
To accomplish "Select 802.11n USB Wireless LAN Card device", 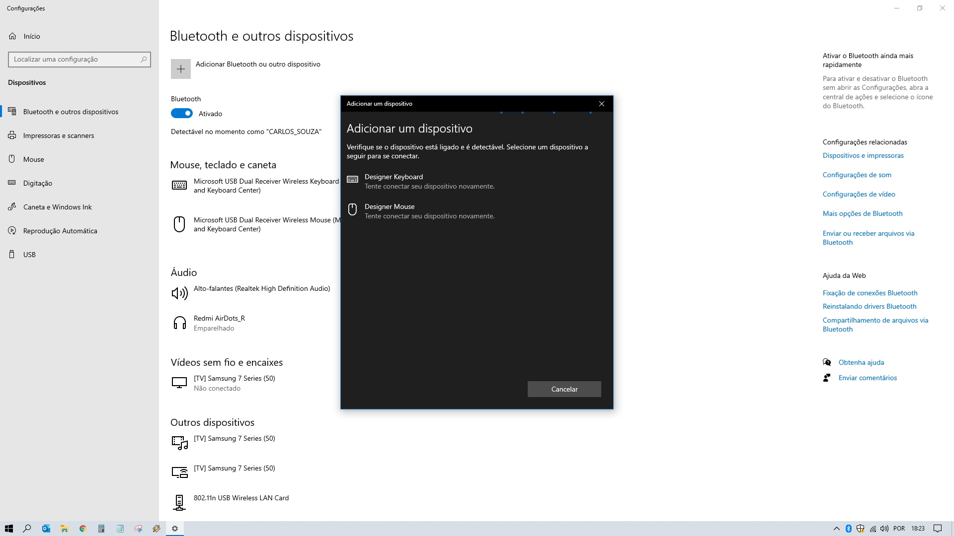I will click(x=240, y=498).
